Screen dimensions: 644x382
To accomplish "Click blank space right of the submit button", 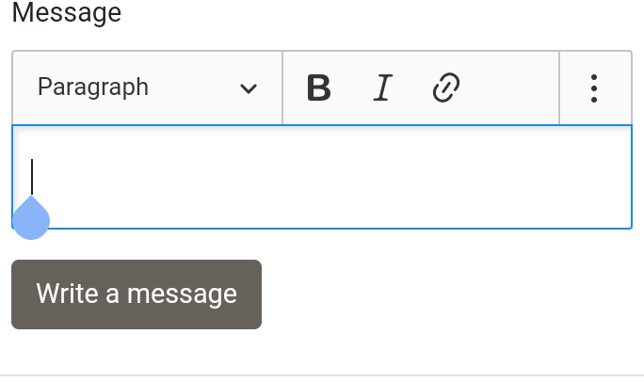I will [x=452, y=294].
